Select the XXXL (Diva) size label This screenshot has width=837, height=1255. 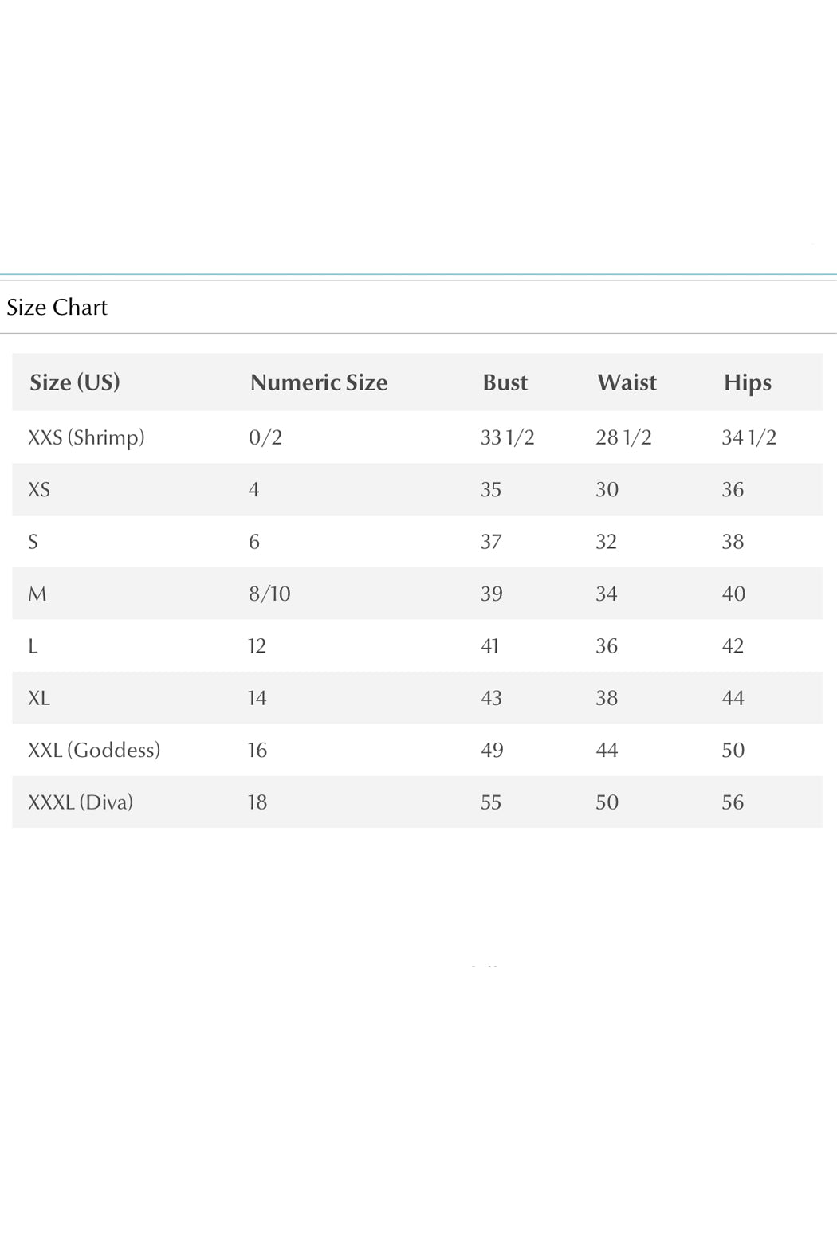pos(81,802)
